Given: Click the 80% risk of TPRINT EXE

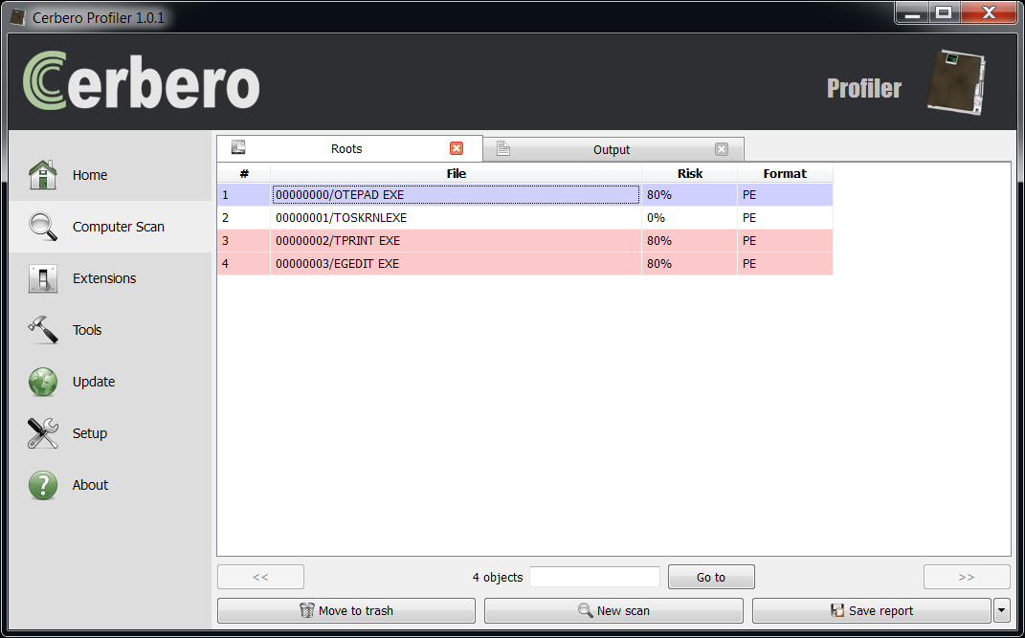Looking at the screenshot, I should pyautogui.click(x=690, y=241).
